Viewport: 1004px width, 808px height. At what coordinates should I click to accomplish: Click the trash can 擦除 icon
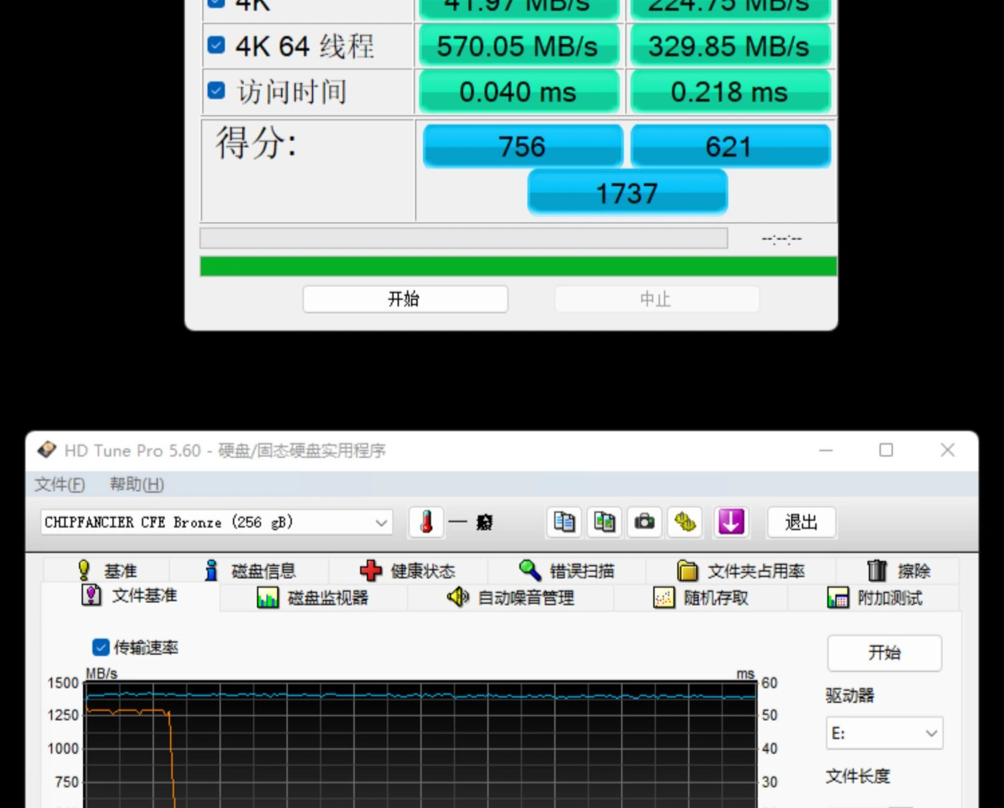pos(877,570)
